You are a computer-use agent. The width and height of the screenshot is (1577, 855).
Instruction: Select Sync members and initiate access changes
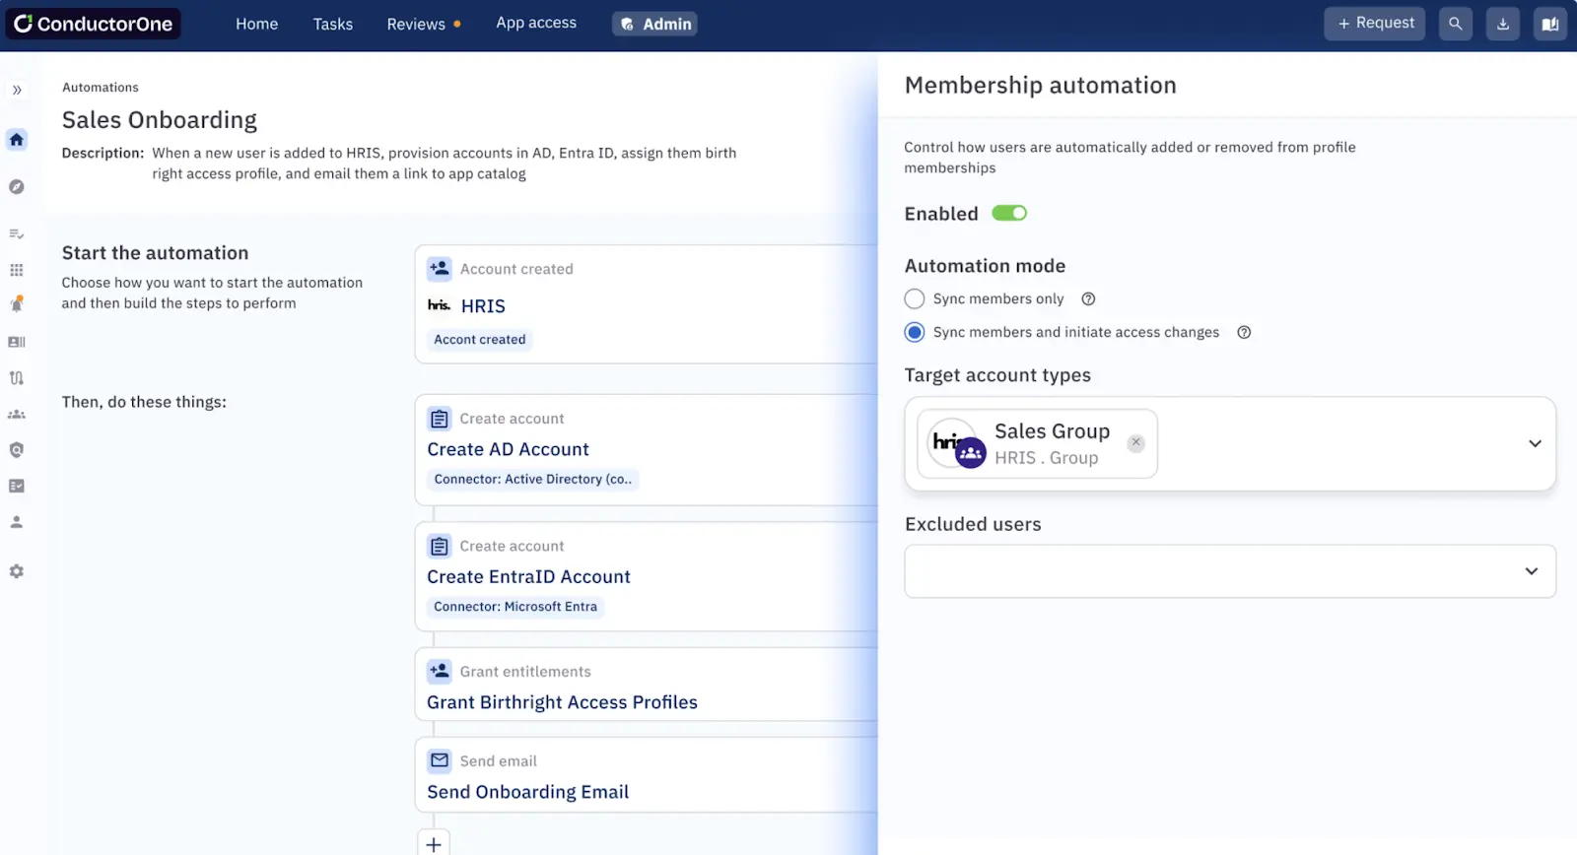pos(915,333)
